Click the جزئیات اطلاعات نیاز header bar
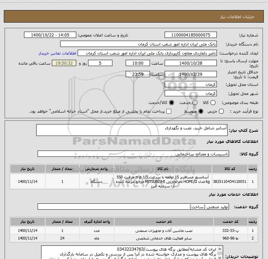 (134, 16)
